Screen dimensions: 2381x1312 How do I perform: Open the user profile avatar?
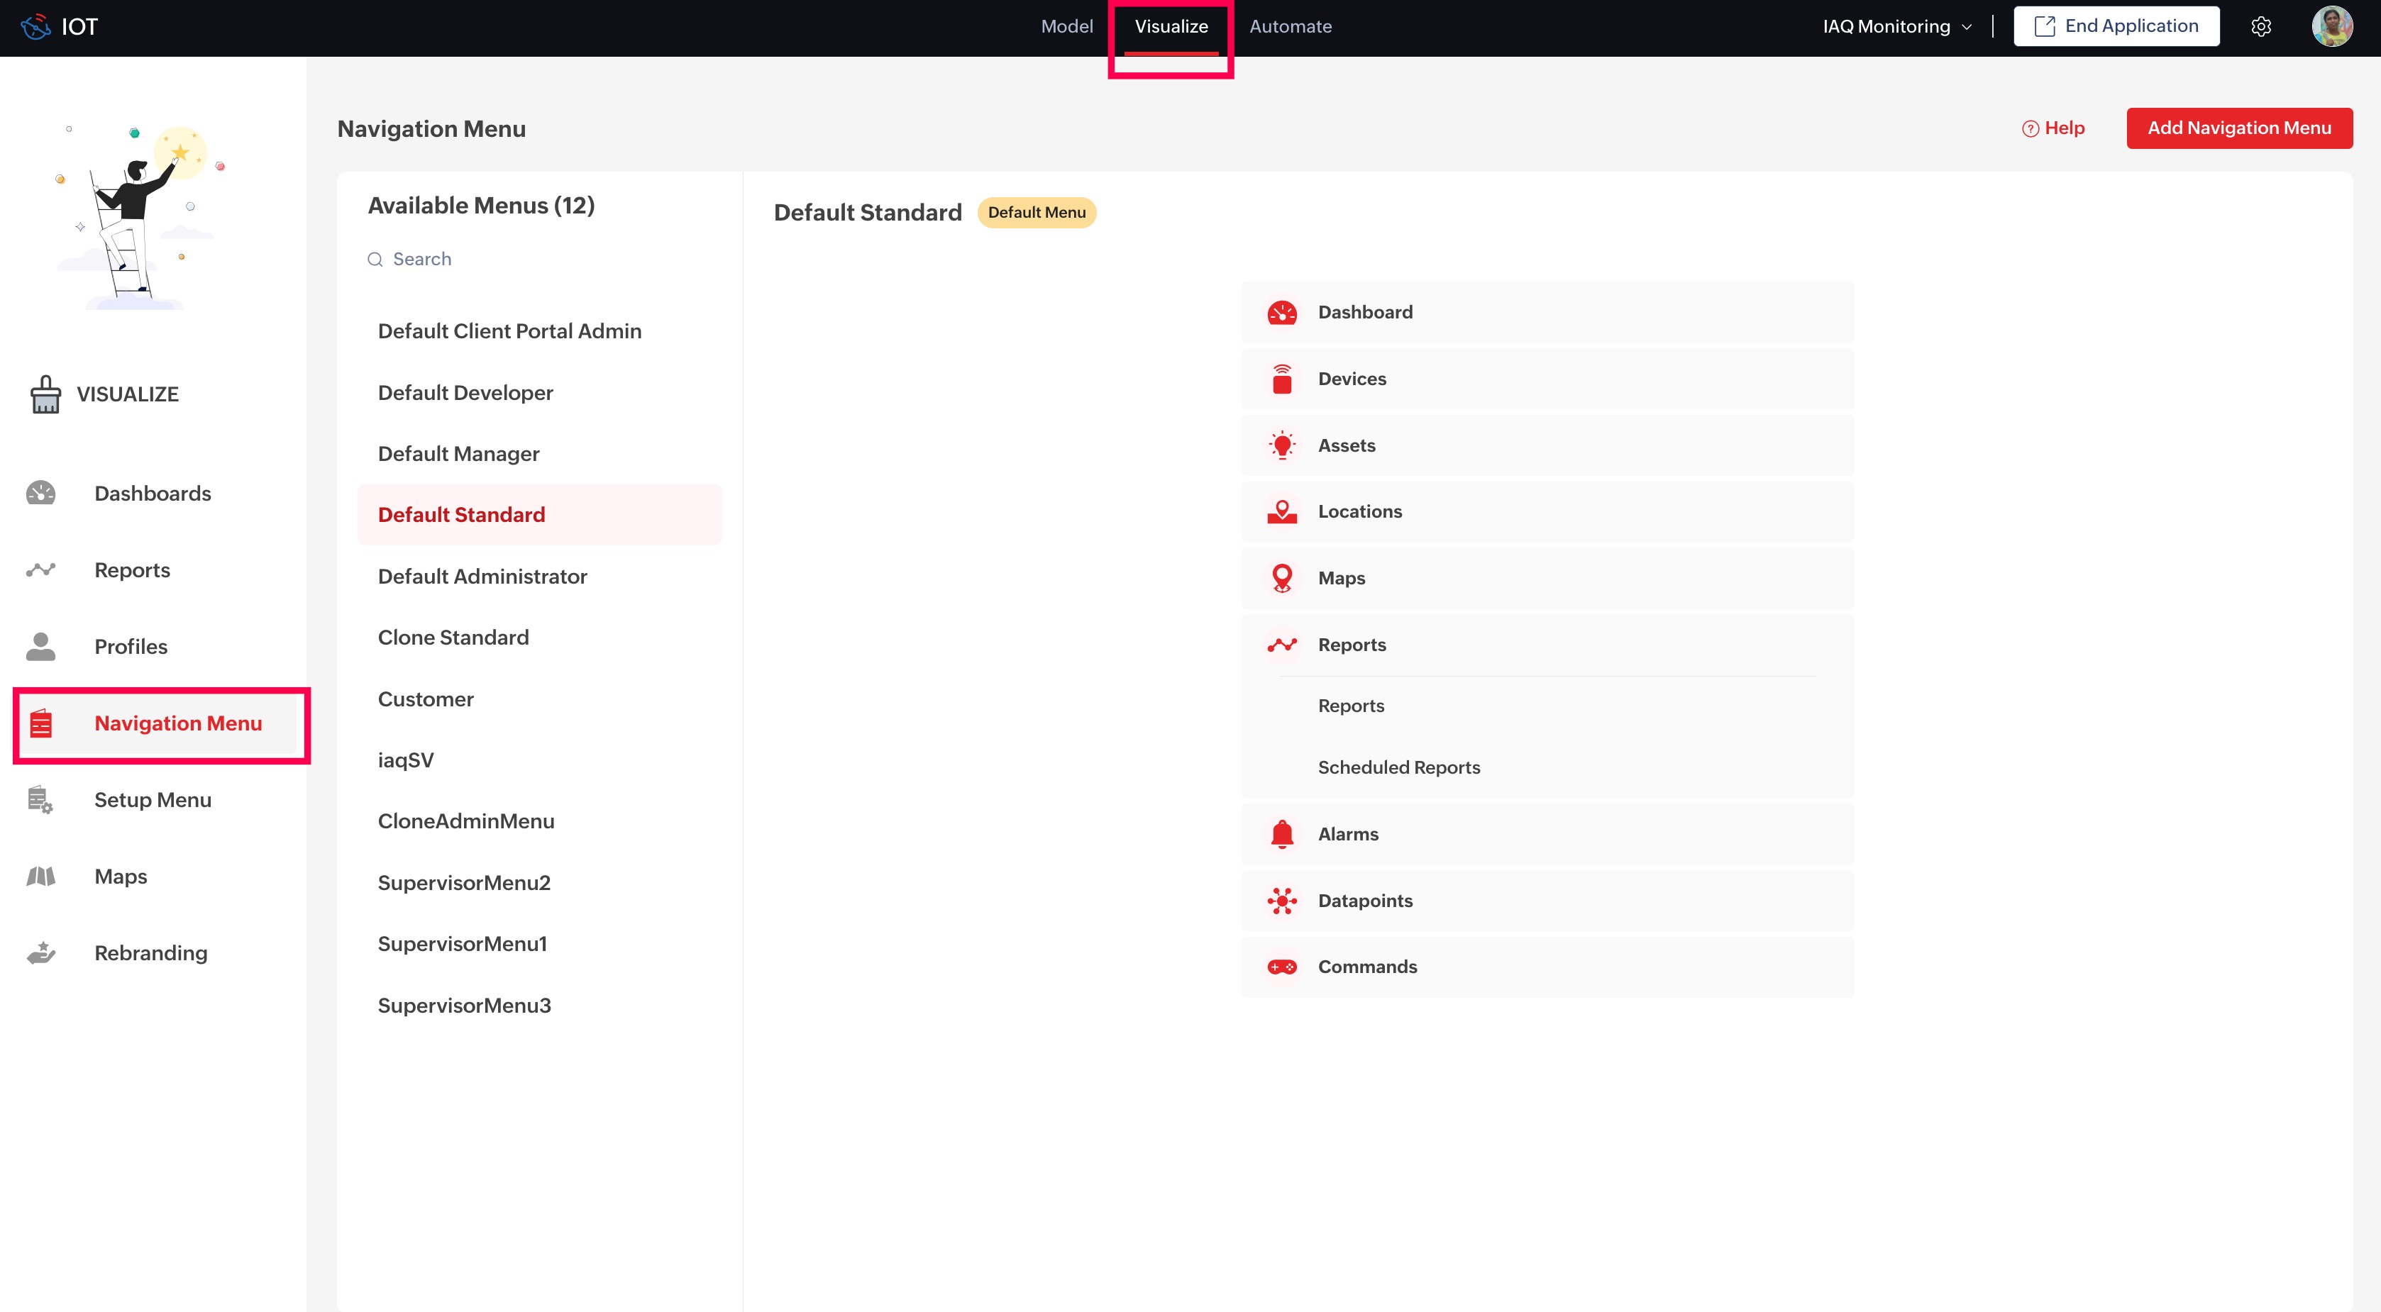pyautogui.click(x=2331, y=27)
